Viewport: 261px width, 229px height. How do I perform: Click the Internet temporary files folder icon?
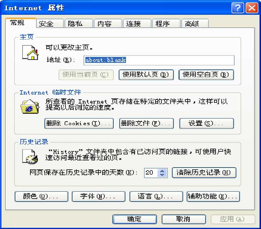coord(30,107)
